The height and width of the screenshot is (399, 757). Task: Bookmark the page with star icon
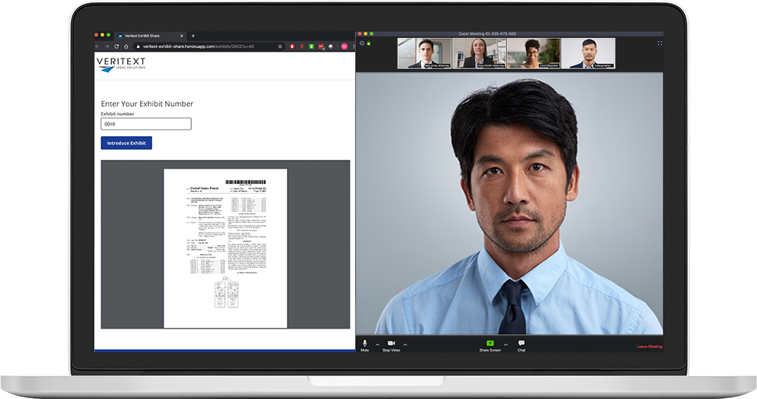[x=280, y=46]
